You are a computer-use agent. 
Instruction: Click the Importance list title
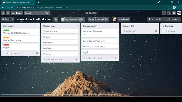tap(9, 26)
